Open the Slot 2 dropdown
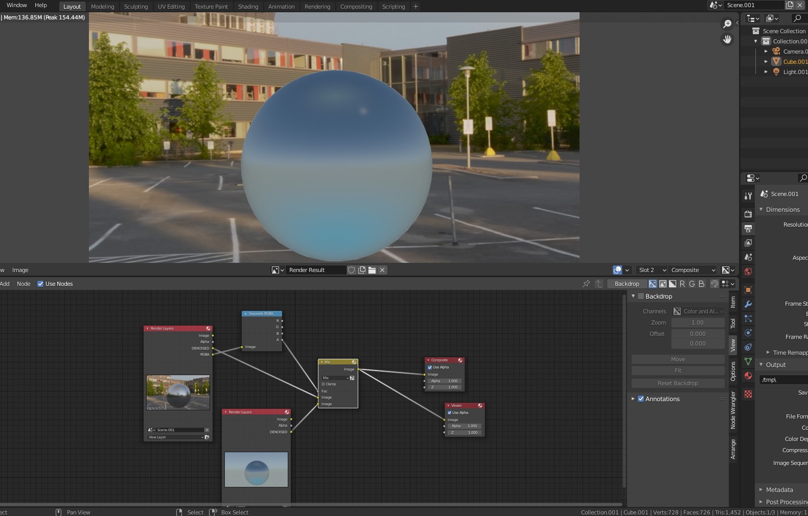This screenshot has height=516, width=808. [x=652, y=270]
